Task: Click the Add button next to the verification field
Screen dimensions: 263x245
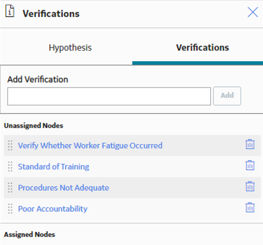Action: pos(227,96)
